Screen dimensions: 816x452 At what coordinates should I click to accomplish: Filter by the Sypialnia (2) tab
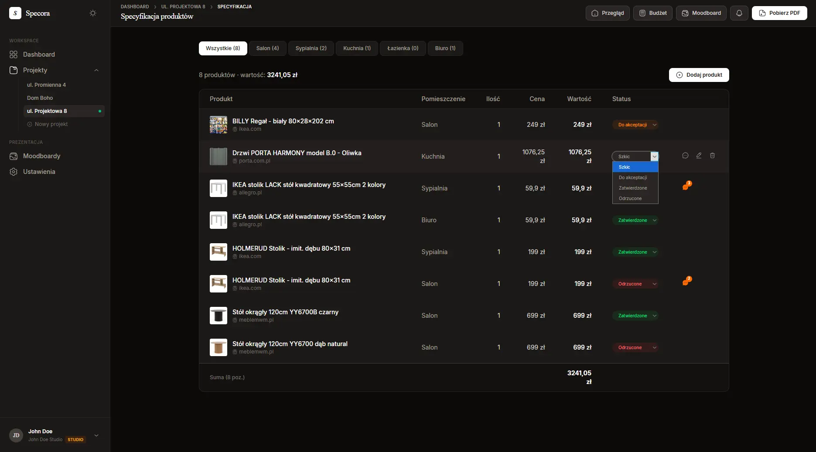point(311,48)
